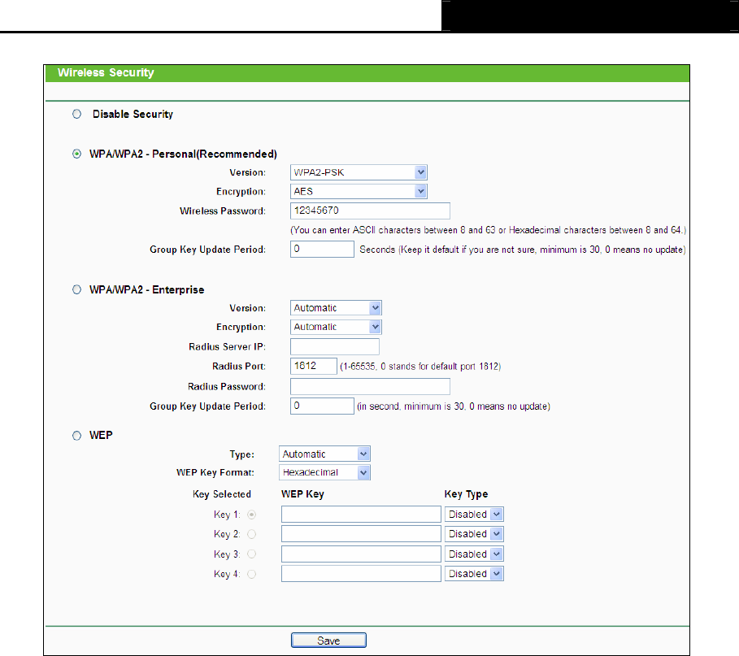
Task: Click the 'Key Type' column heading
Action: pos(466,494)
